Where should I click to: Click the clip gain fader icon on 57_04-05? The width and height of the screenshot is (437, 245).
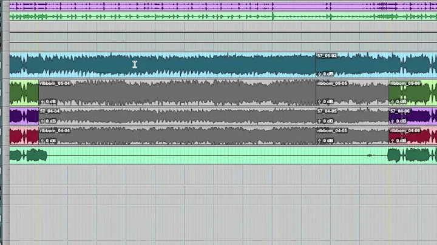[320, 121]
